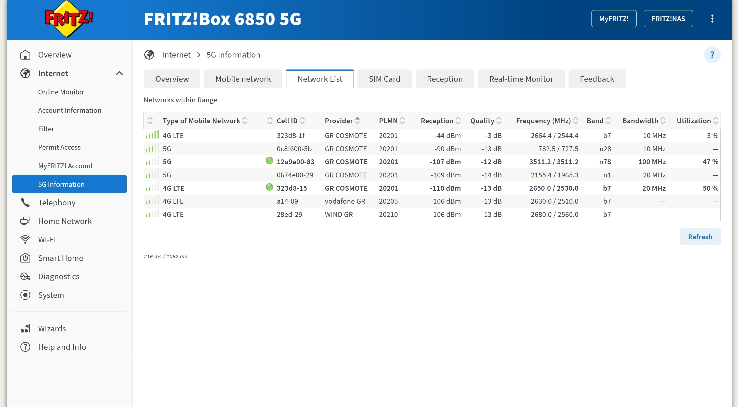Click the Home Network computers icon
The width and height of the screenshot is (738, 407).
click(x=25, y=221)
